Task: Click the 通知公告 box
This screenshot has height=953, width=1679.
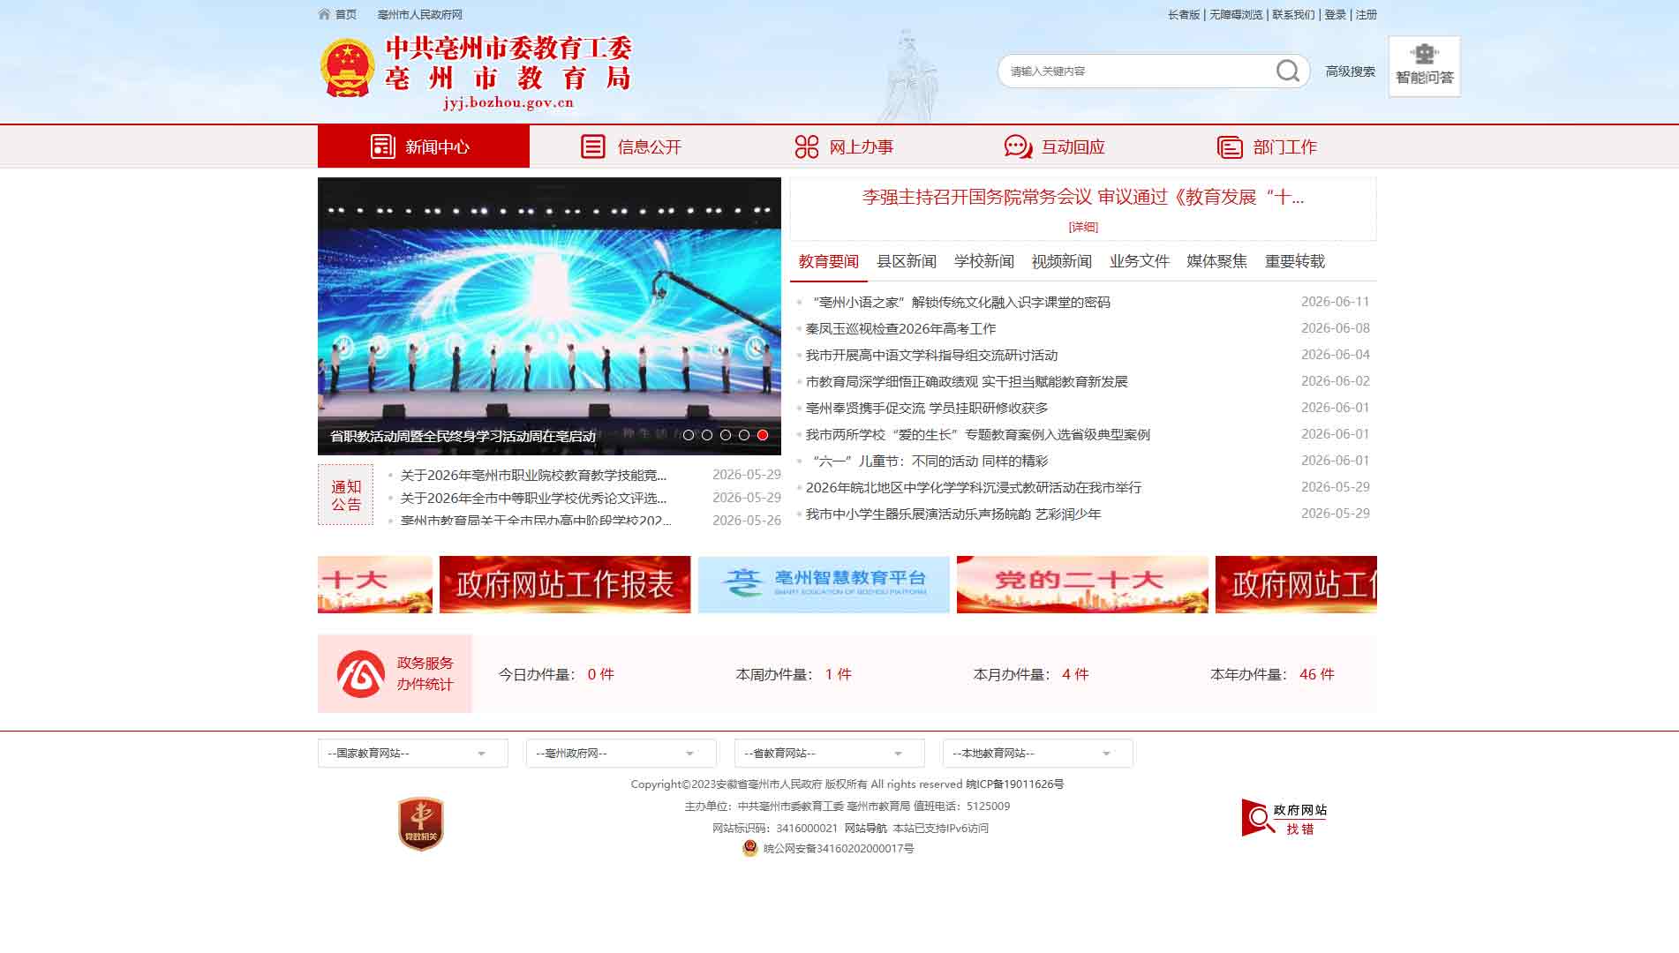Action: [x=345, y=495]
